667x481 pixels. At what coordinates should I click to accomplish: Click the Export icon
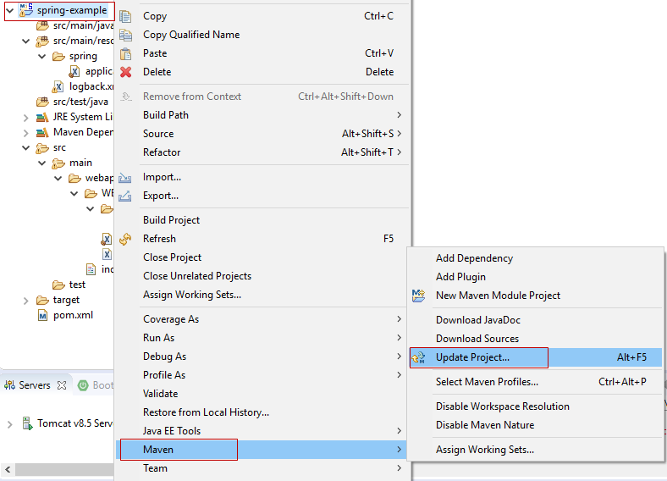(x=124, y=196)
